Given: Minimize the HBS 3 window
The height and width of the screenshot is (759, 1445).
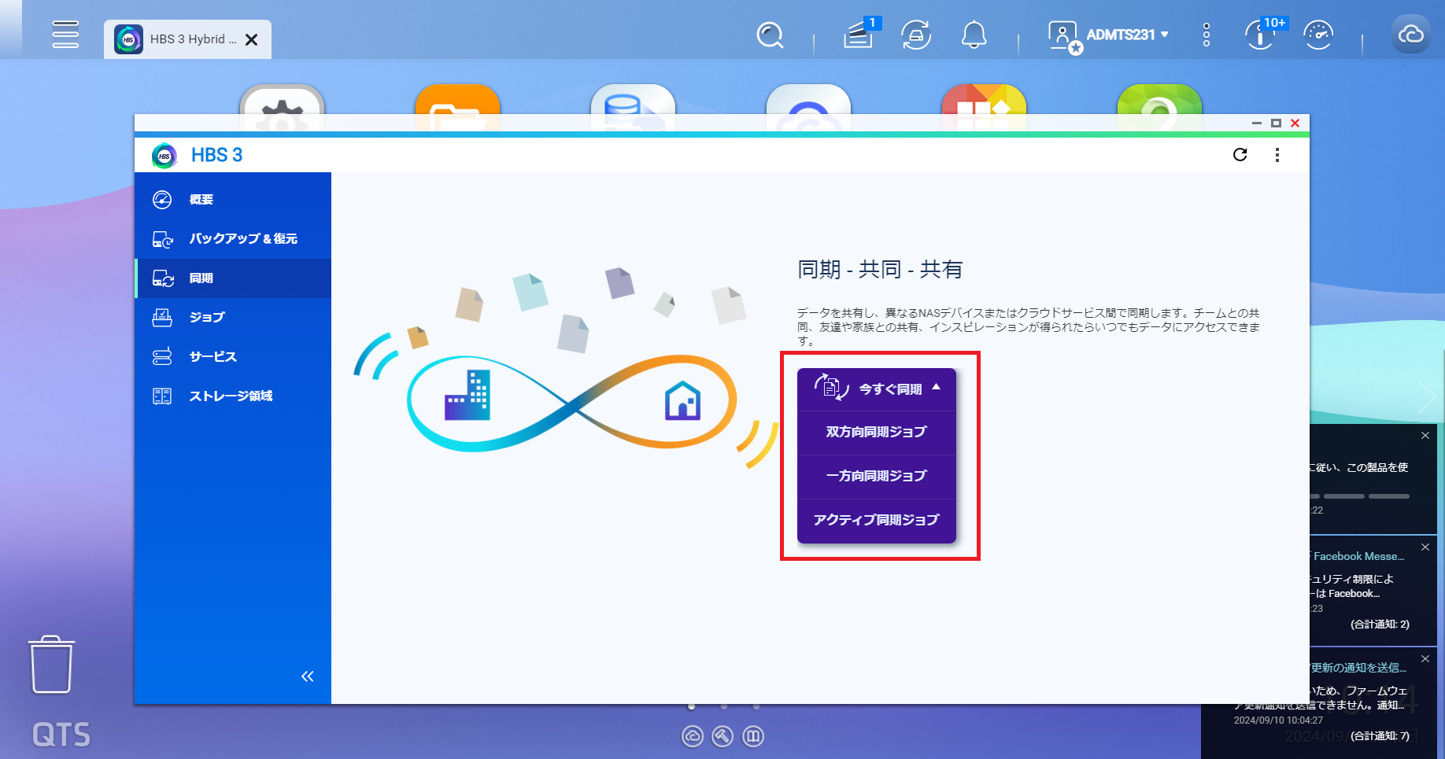Looking at the screenshot, I should point(1257,123).
